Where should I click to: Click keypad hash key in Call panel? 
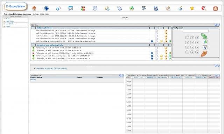(197, 52)
